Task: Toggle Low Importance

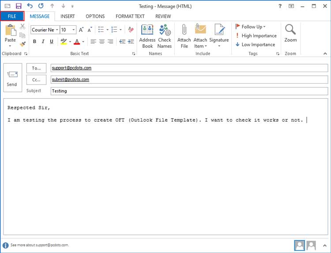Action: click(255, 45)
